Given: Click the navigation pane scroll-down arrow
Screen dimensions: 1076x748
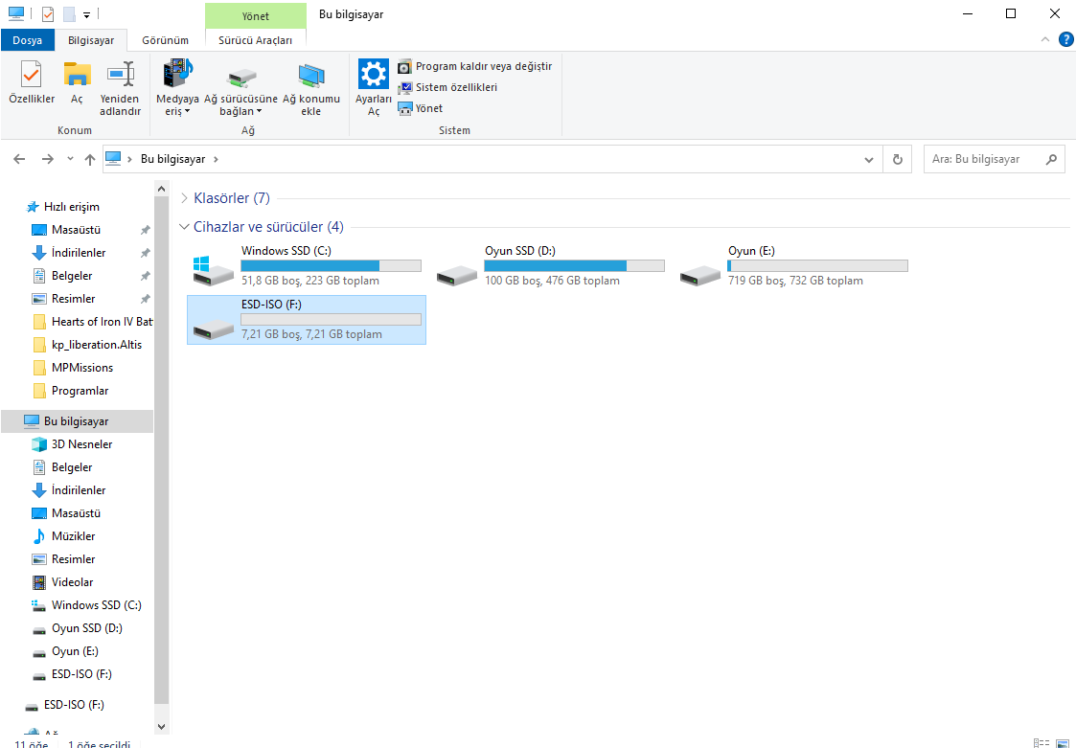Looking at the screenshot, I should (161, 726).
